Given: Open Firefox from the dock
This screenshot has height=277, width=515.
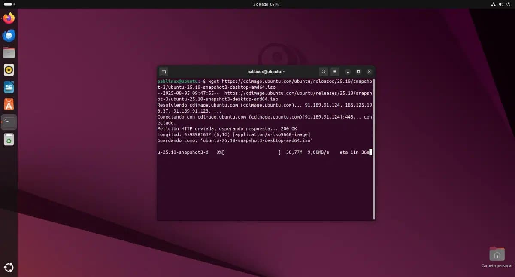Looking at the screenshot, I should click(x=9, y=18).
